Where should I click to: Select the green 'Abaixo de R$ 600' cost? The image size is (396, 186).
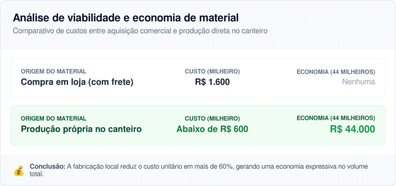click(212, 129)
